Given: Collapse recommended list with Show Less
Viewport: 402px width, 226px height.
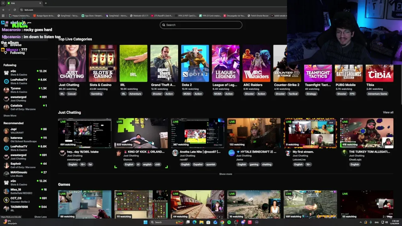Looking at the screenshot, I should (x=40, y=217).
